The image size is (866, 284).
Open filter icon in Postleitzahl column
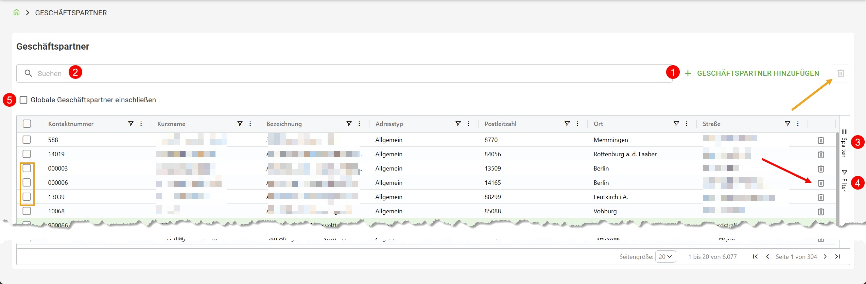pyautogui.click(x=567, y=124)
